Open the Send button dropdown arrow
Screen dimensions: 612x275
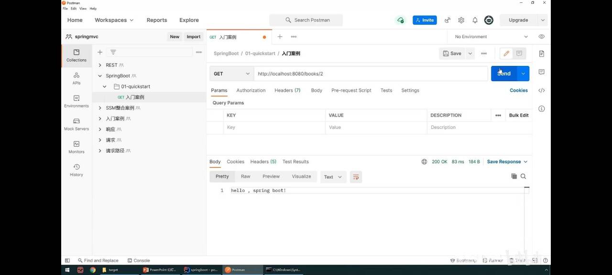tap(523, 74)
